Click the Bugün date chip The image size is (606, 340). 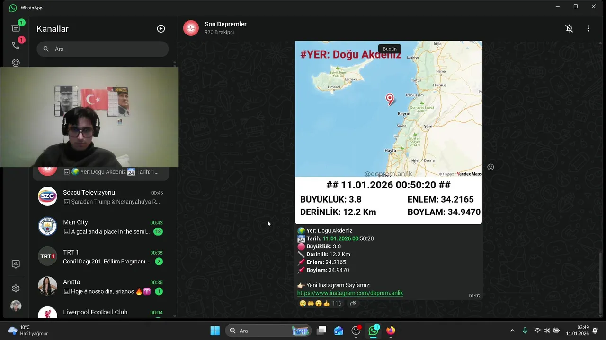pyautogui.click(x=390, y=49)
